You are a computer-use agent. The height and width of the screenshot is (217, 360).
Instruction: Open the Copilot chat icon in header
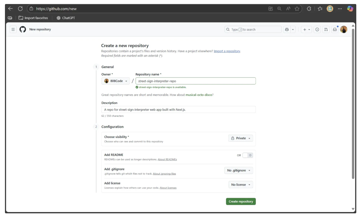[x=287, y=29]
